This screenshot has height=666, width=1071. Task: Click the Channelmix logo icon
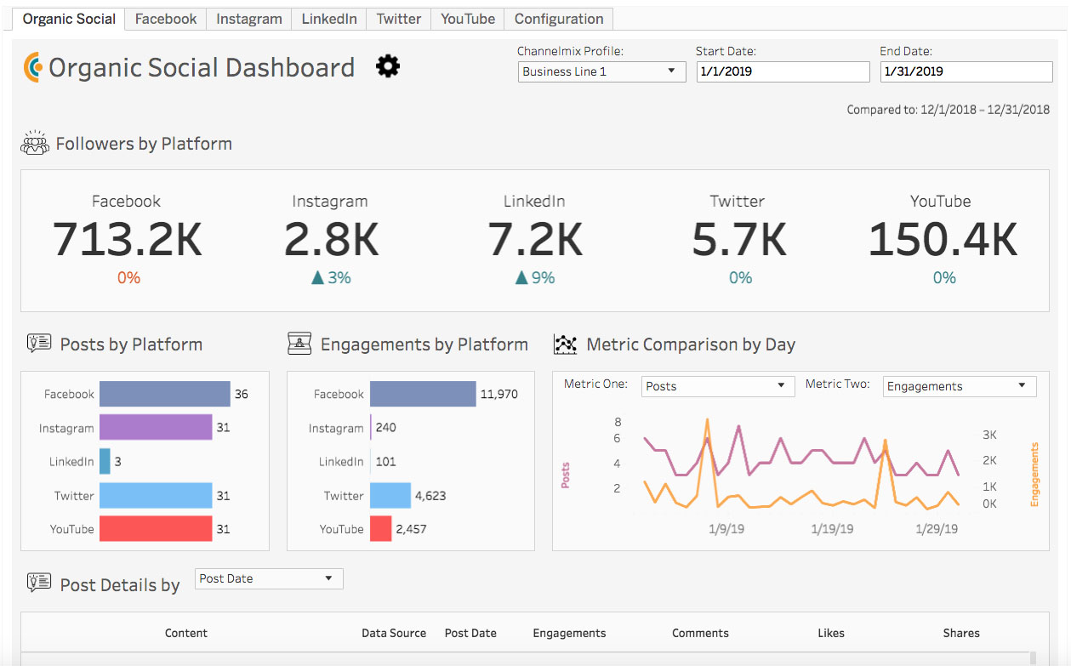[x=32, y=67]
